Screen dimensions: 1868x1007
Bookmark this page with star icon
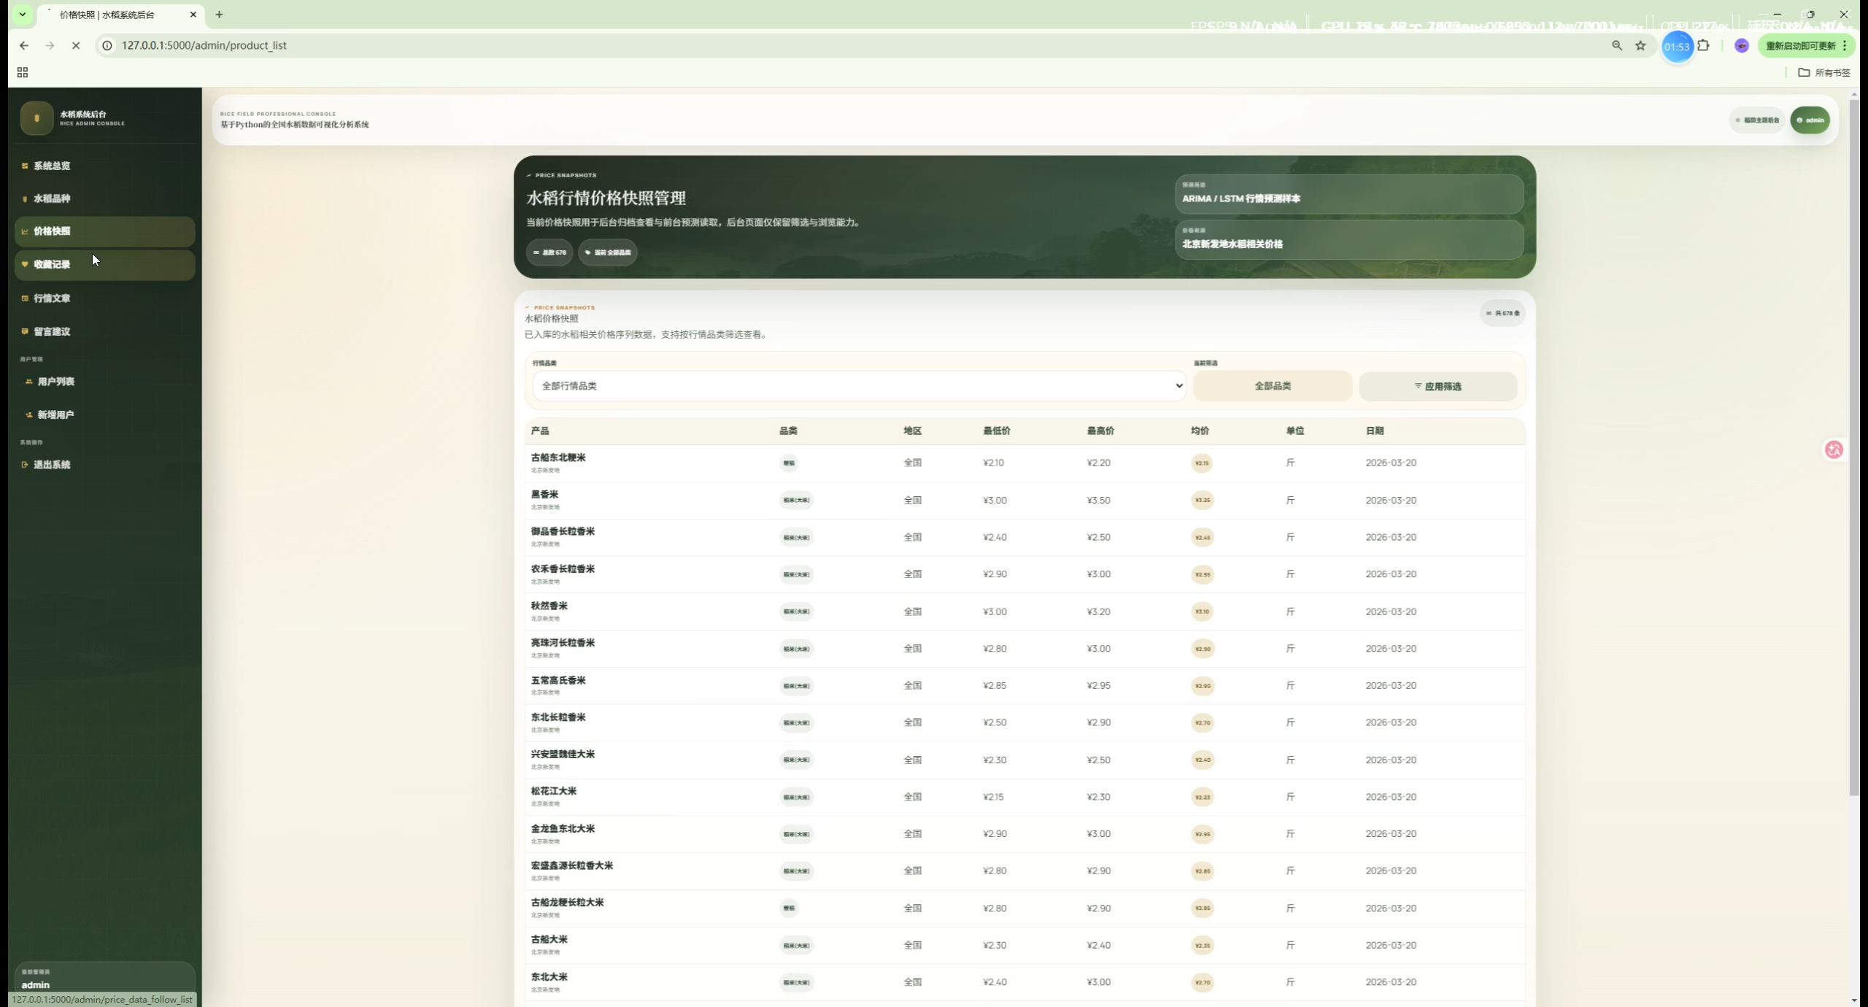pos(1640,45)
